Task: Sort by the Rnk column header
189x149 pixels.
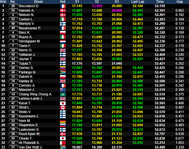Action: click(x=3, y=2)
